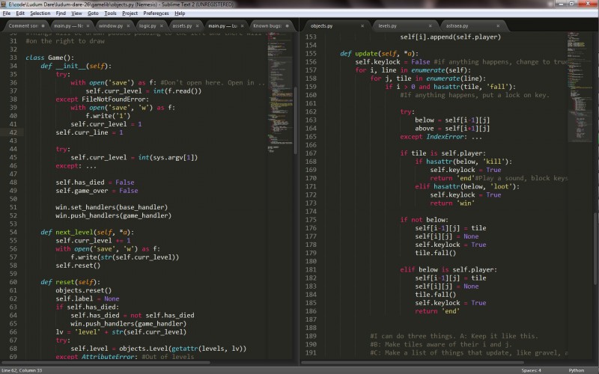This screenshot has height=374, width=599.
Task: Close the 'main.py — Ne' tab
Action: [88, 26]
